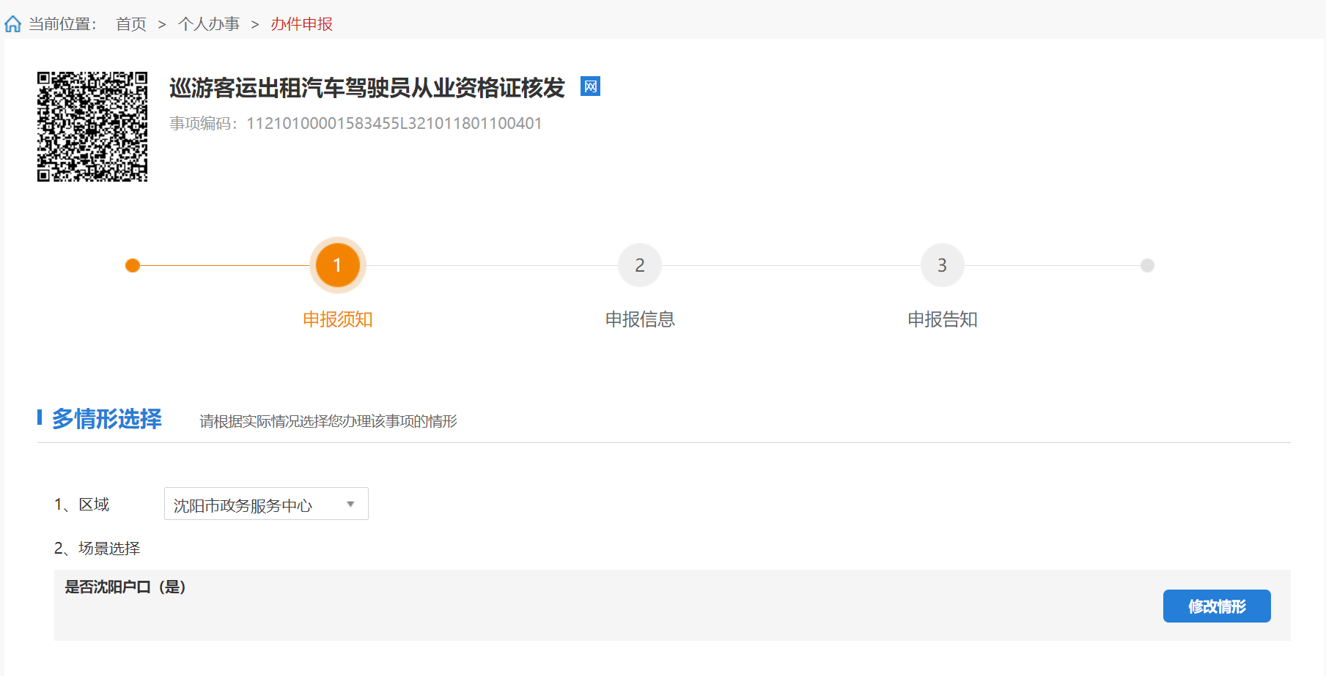Select the orange step 1 circle
Screen dimensions: 1326x676
337,265
